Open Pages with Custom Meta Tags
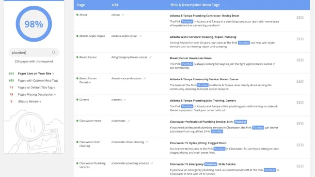Viewport: 315px width, 177px height. click(x=38, y=81)
